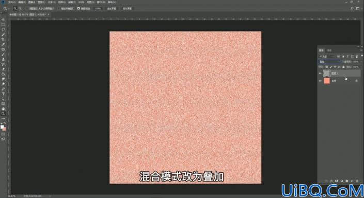
Task: Click the Delete layer trash icon
Action: [x=357, y=181]
